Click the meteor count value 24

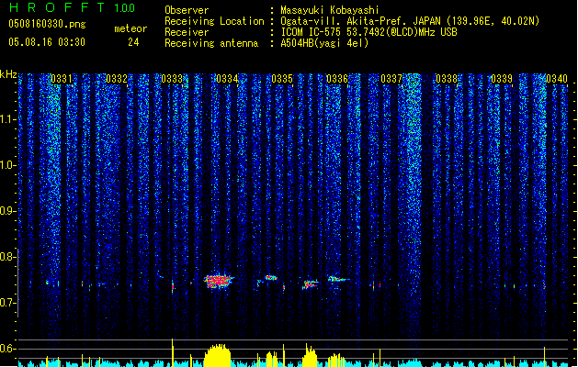point(133,42)
